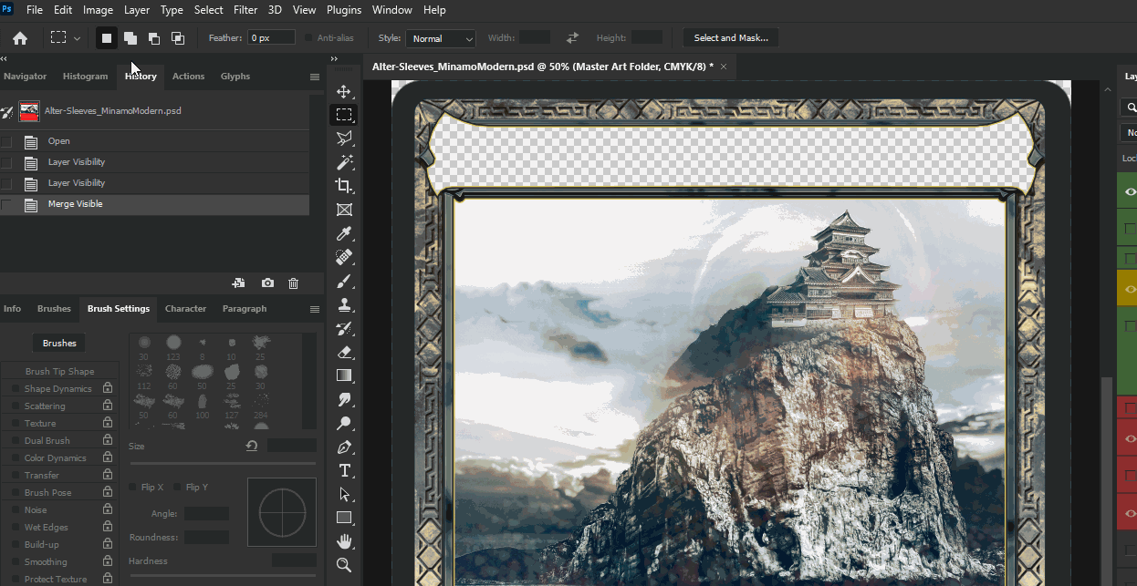Select the Zoom tool
The width and height of the screenshot is (1137, 586).
click(344, 565)
